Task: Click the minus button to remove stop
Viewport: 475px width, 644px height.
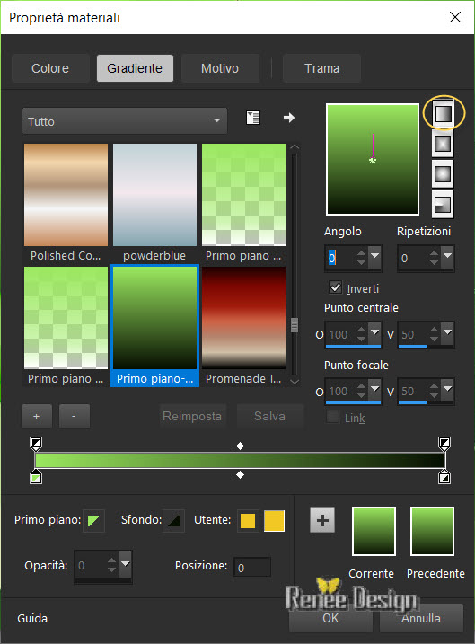Action: [x=74, y=416]
